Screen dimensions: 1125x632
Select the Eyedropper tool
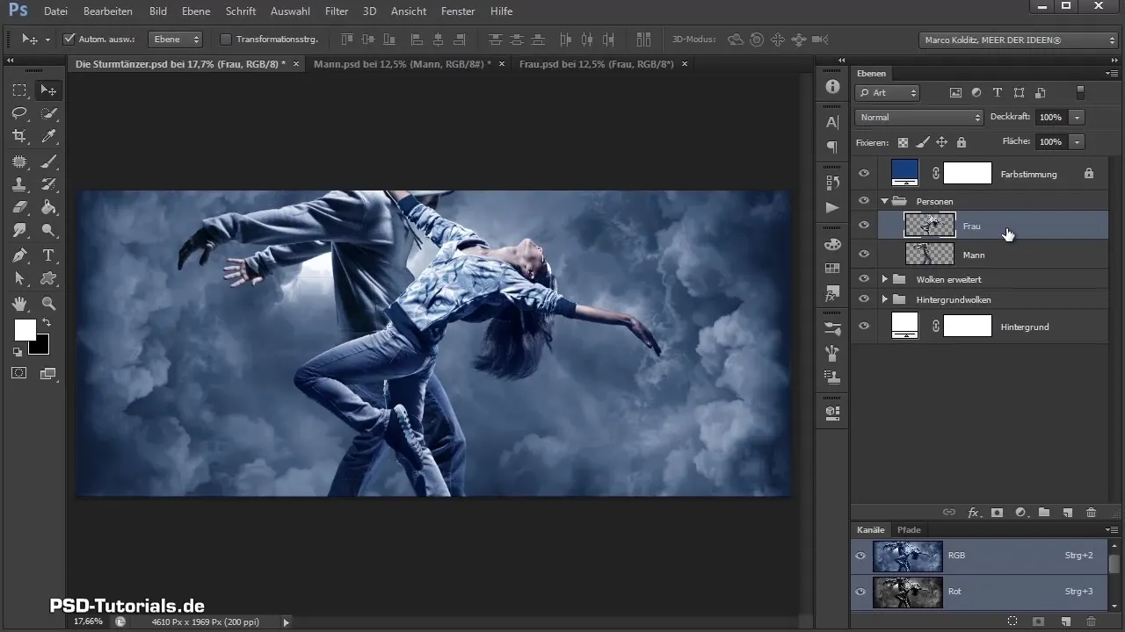pos(49,136)
